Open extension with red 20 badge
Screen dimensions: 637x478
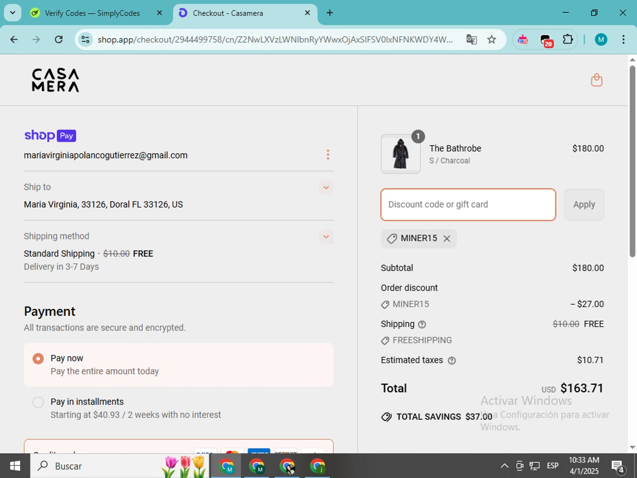[x=546, y=40]
